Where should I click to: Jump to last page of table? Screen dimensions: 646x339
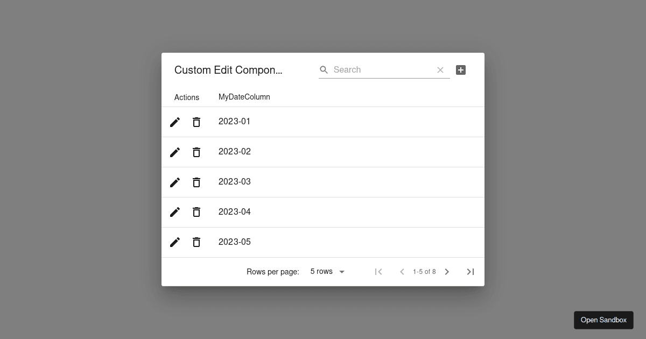click(471, 272)
